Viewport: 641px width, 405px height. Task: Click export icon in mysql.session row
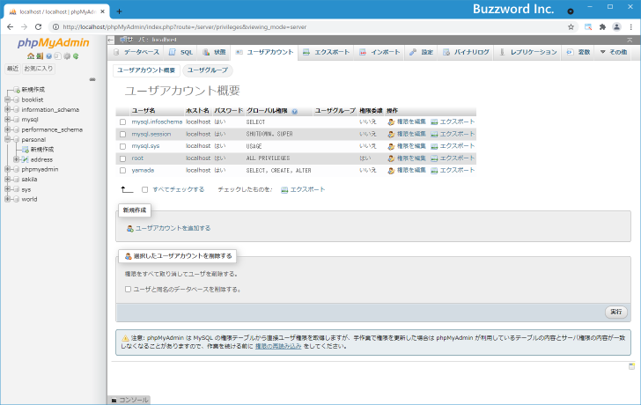[434, 134]
